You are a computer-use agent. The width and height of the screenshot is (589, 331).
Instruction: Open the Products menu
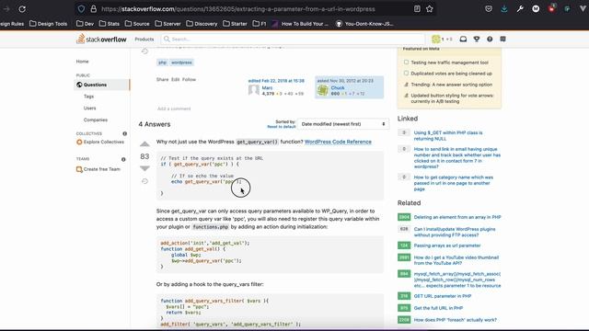click(x=144, y=39)
